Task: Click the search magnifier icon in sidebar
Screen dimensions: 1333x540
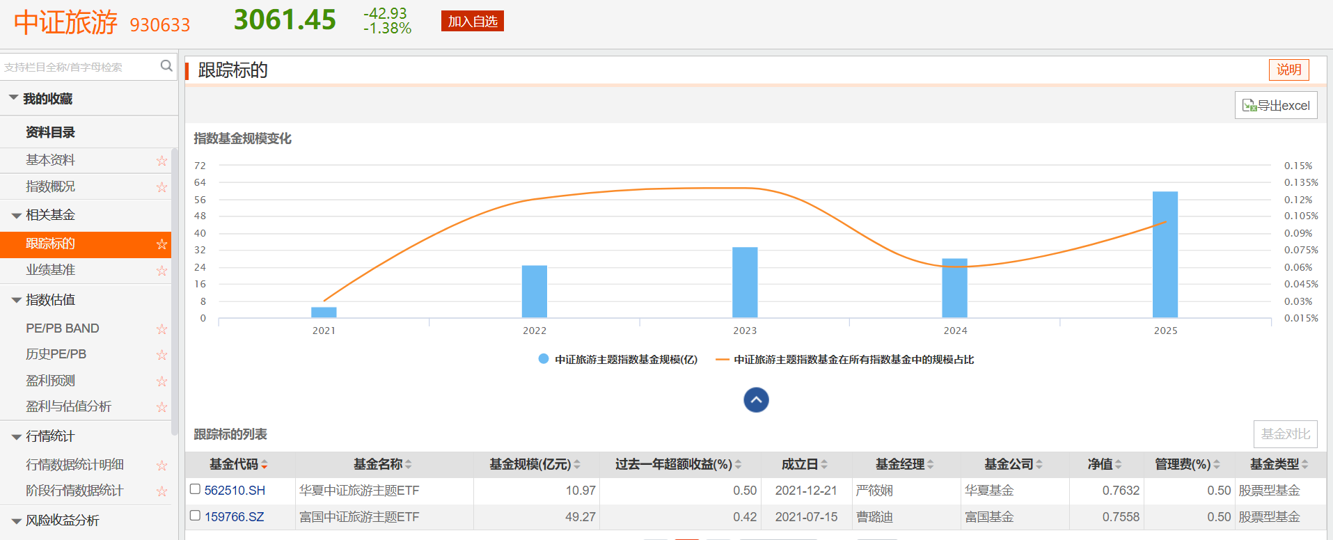Action: click(166, 66)
